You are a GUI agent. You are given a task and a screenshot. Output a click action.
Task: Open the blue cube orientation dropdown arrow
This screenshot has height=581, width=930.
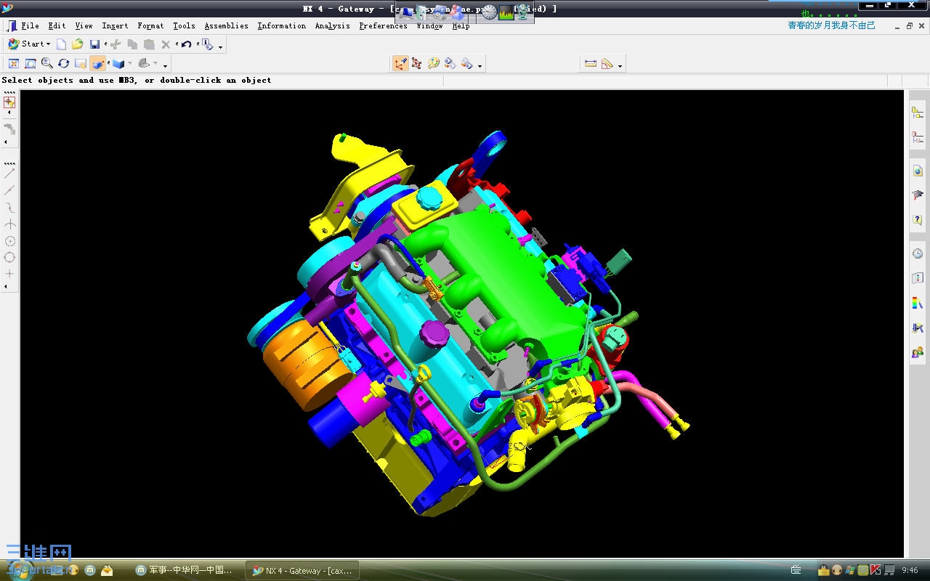pyautogui.click(x=129, y=64)
